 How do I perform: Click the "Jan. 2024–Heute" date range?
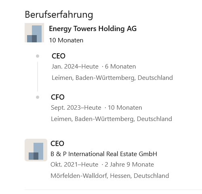pos(75,67)
